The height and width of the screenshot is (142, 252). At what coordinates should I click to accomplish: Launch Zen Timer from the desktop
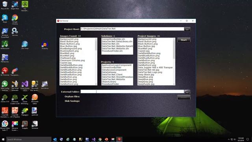click(x=25, y=45)
